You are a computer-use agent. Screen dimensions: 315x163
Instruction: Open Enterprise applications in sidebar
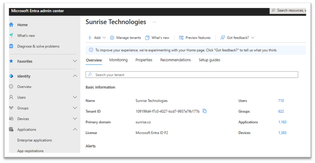(35, 140)
